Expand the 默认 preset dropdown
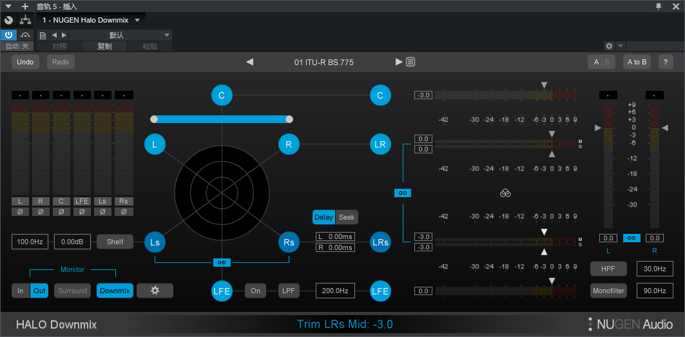The image size is (685, 337). [x=166, y=35]
